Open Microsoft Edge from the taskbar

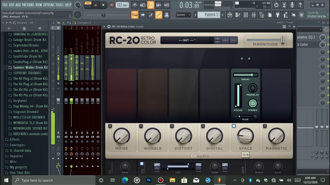coord(125,180)
